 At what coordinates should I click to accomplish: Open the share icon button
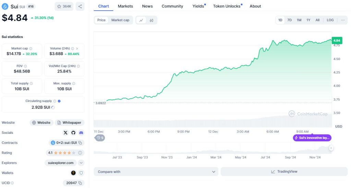point(80,7)
